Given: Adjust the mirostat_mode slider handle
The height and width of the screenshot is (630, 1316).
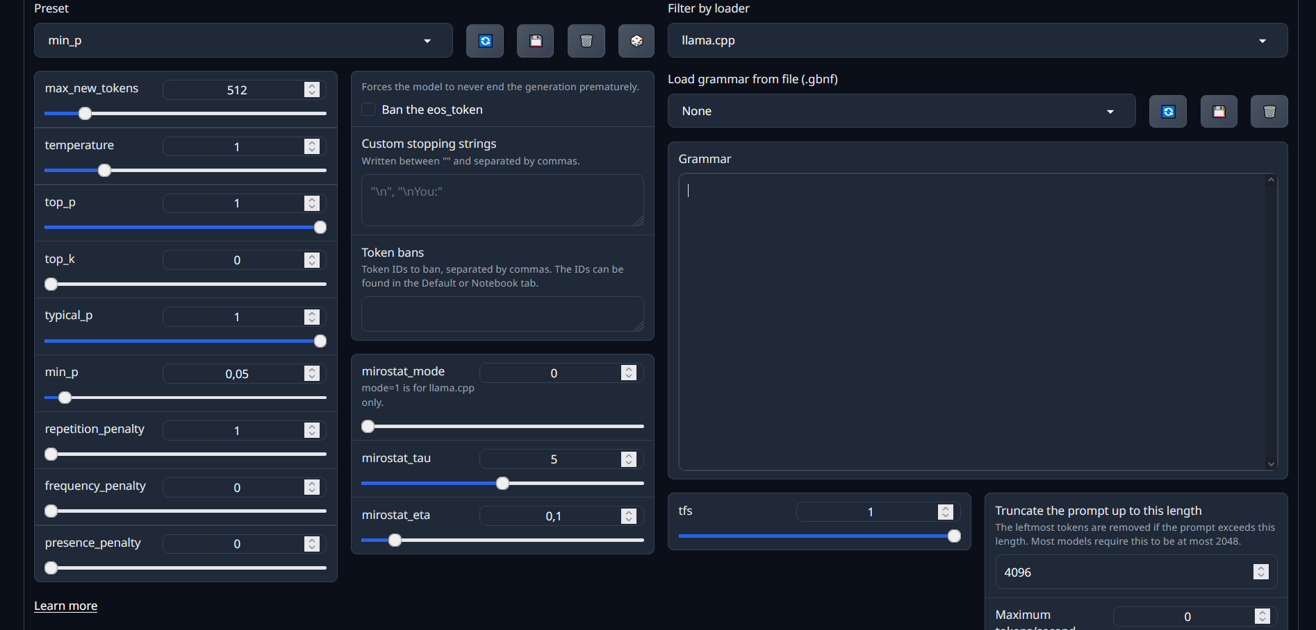Looking at the screenshot, I should coord(368,427).
